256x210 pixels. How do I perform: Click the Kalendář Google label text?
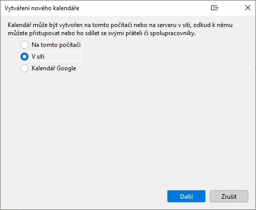[x=54, y=68]
